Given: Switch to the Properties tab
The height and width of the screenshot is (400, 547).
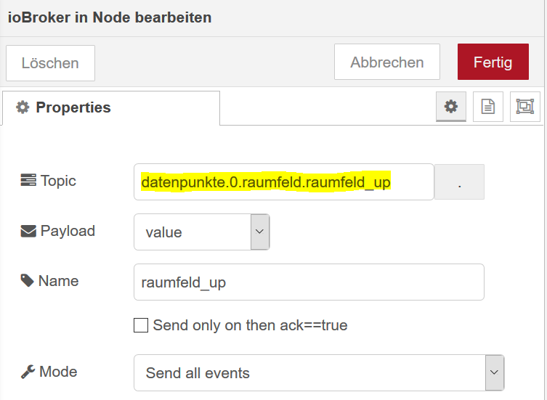Looking at the screenshot, I should pos(111,107).
